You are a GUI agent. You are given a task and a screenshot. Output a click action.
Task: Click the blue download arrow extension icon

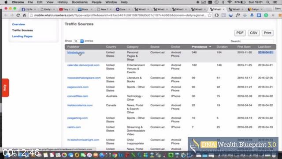click(x=259, y=15)
